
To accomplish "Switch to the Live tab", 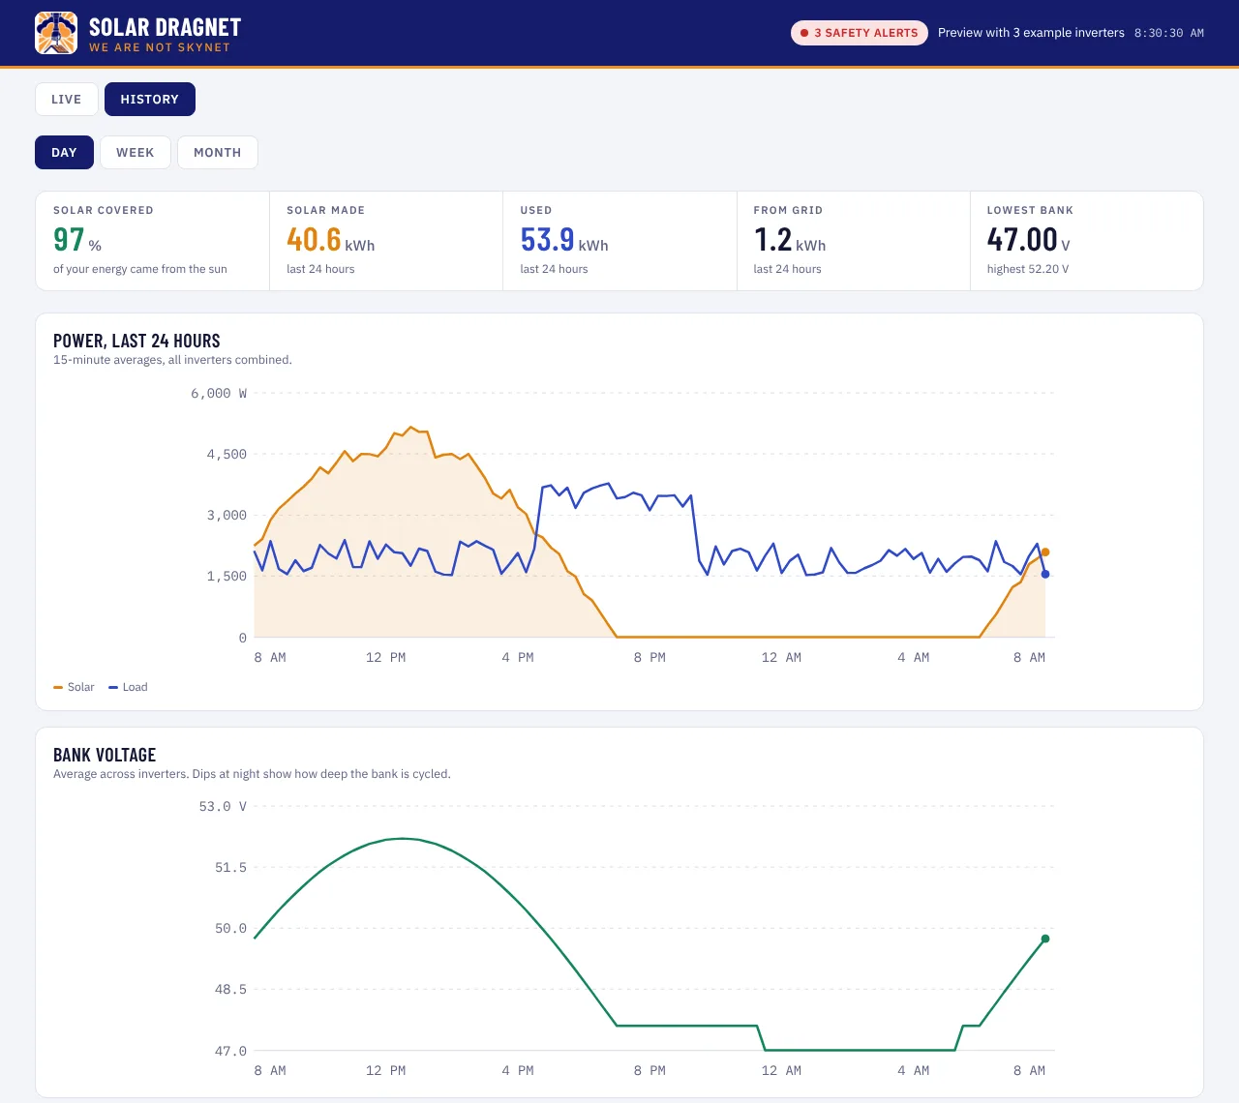I will [x=67, y=99].
